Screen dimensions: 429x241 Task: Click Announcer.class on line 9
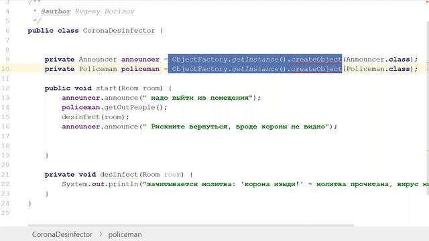click(x=378, y=60)
